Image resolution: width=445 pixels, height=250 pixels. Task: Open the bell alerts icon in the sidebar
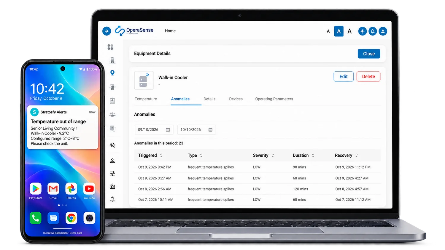(x=112, y=199)
